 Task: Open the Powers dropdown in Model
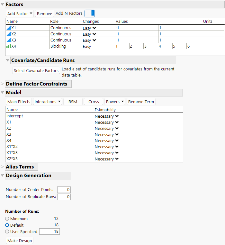(x=115, y=102)
